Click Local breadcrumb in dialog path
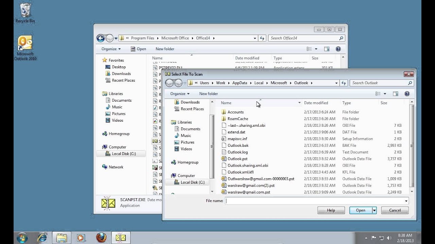 pos(259,83)
